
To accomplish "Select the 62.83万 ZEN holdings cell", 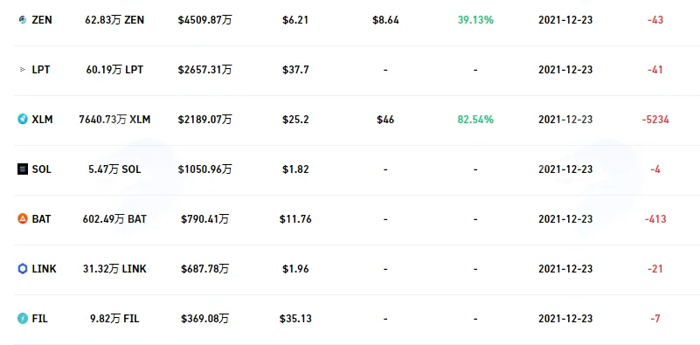I will click(x=114, y=20).
